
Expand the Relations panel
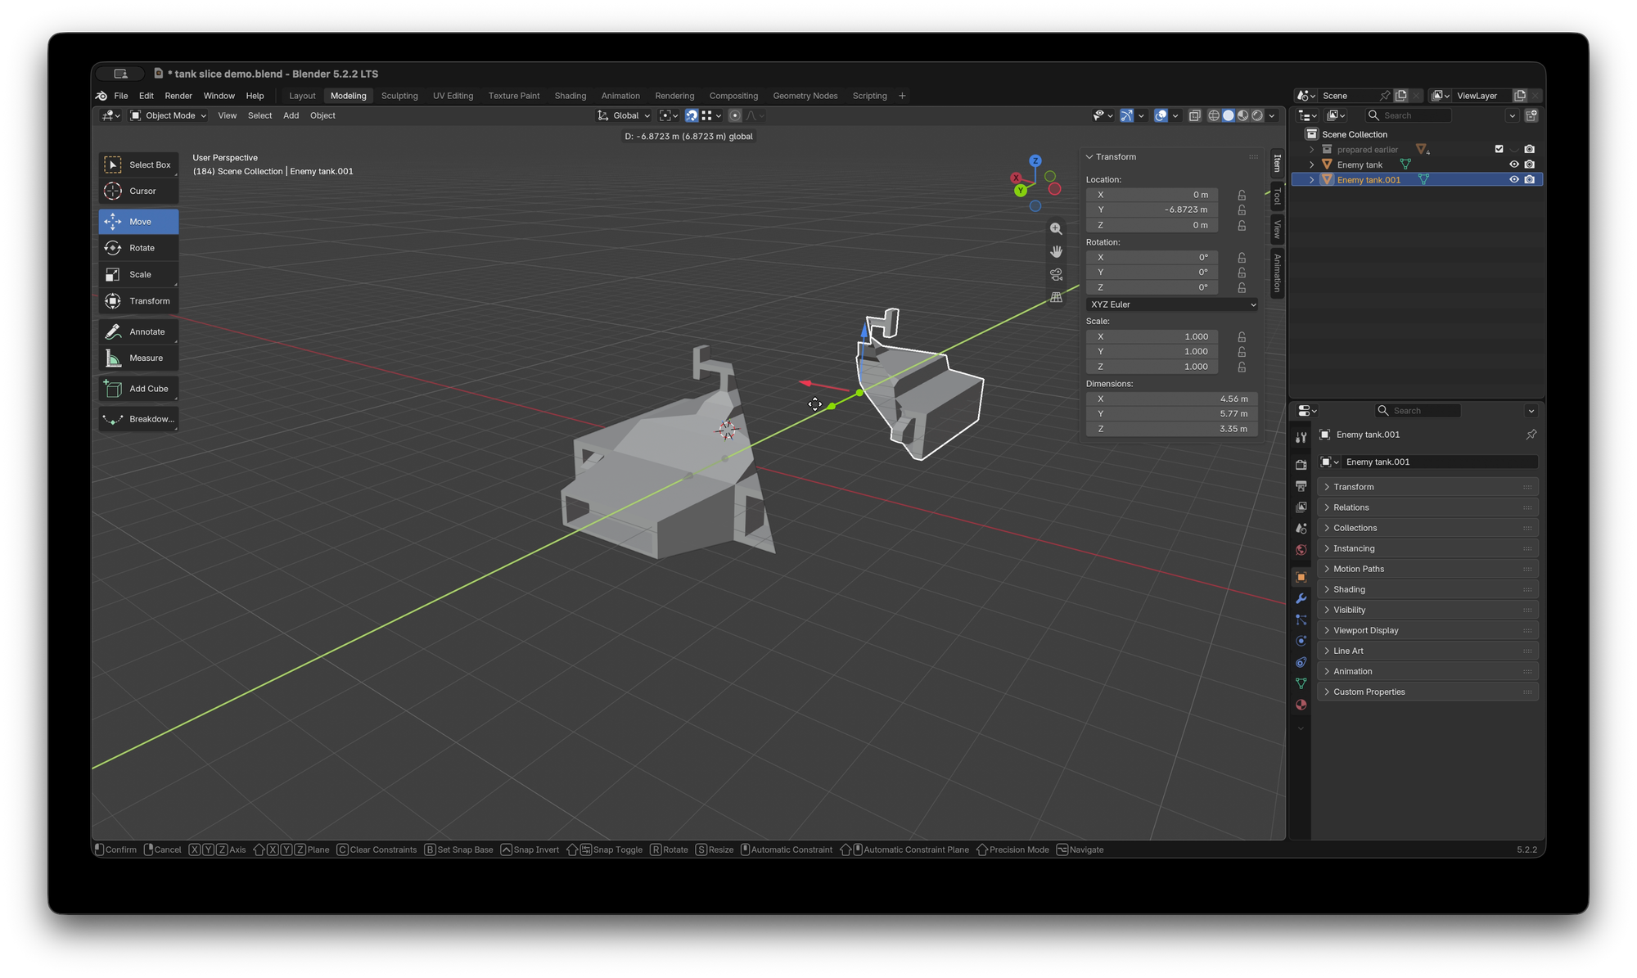point(1427,507)
